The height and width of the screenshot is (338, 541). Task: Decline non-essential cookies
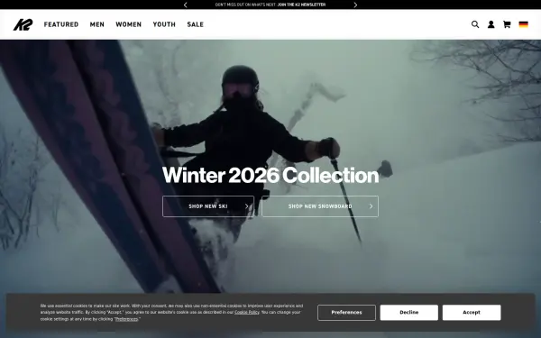[x=408, y=313]
